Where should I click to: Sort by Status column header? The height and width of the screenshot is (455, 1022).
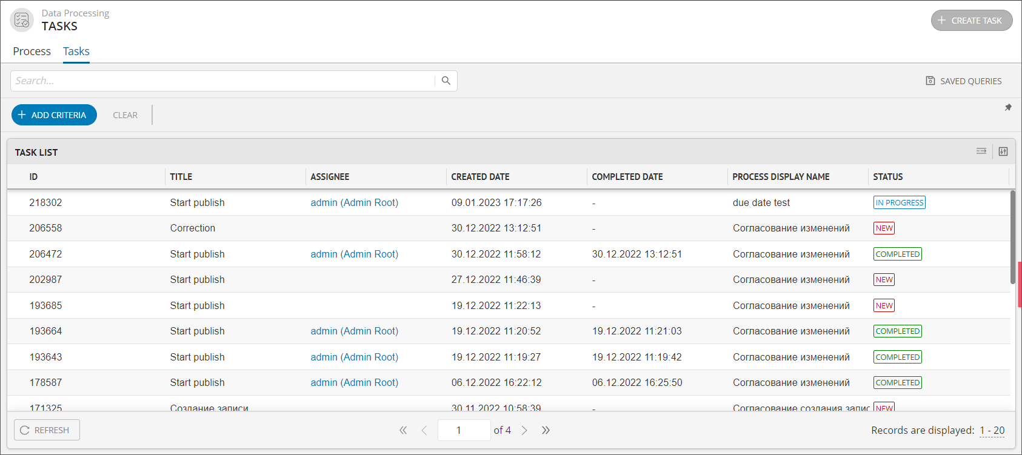point(888,177)
